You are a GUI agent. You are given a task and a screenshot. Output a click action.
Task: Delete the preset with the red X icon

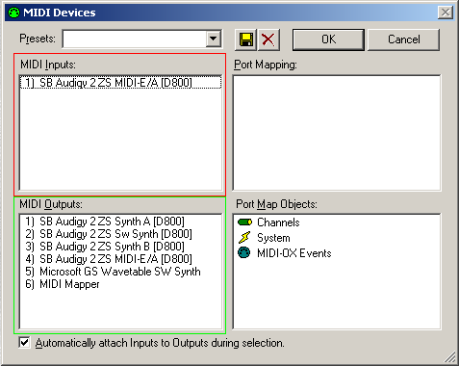coord(268,39)
